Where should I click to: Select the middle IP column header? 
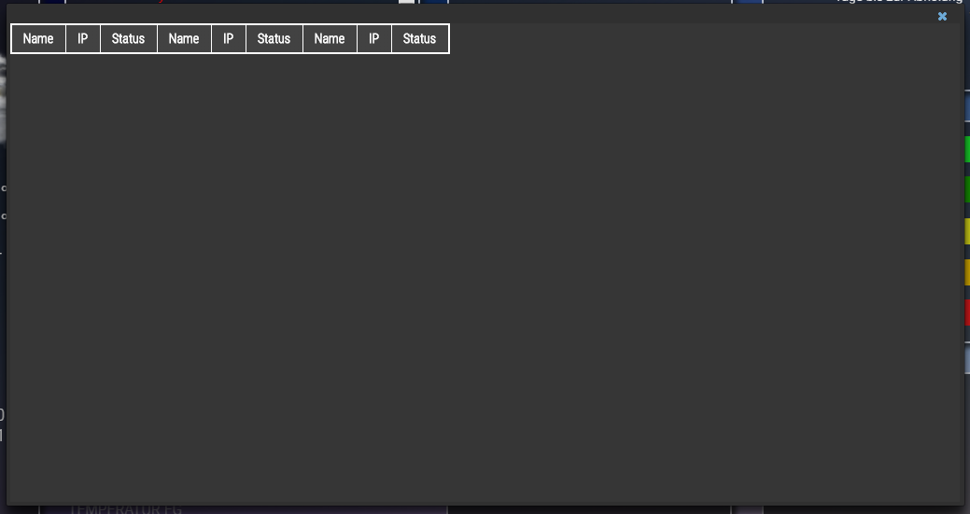228,39
